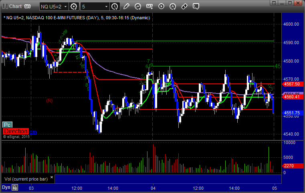Screen dimensions: 305x193
Task: Click the red Direction label
Action: tap(16, 131)
